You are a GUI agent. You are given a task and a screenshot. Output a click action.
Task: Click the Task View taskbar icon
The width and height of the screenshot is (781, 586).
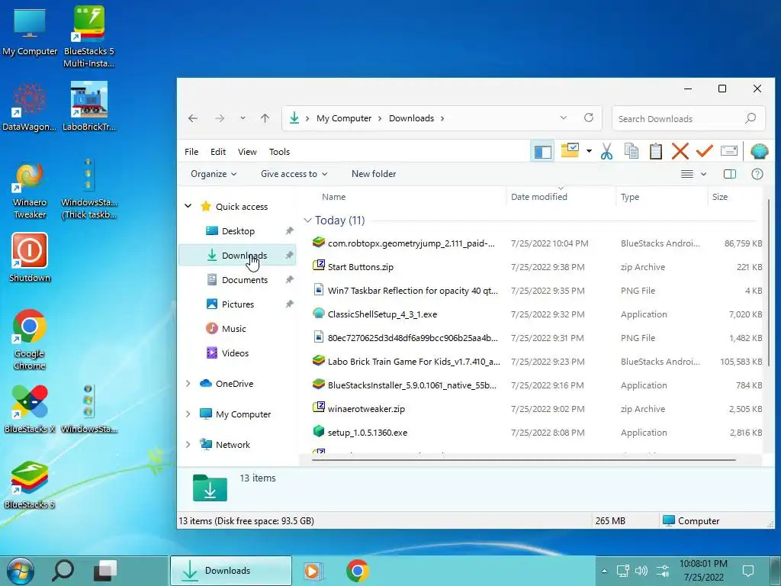pos(105,571)
